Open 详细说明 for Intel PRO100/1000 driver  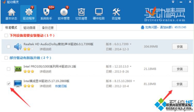click(45, 71)
